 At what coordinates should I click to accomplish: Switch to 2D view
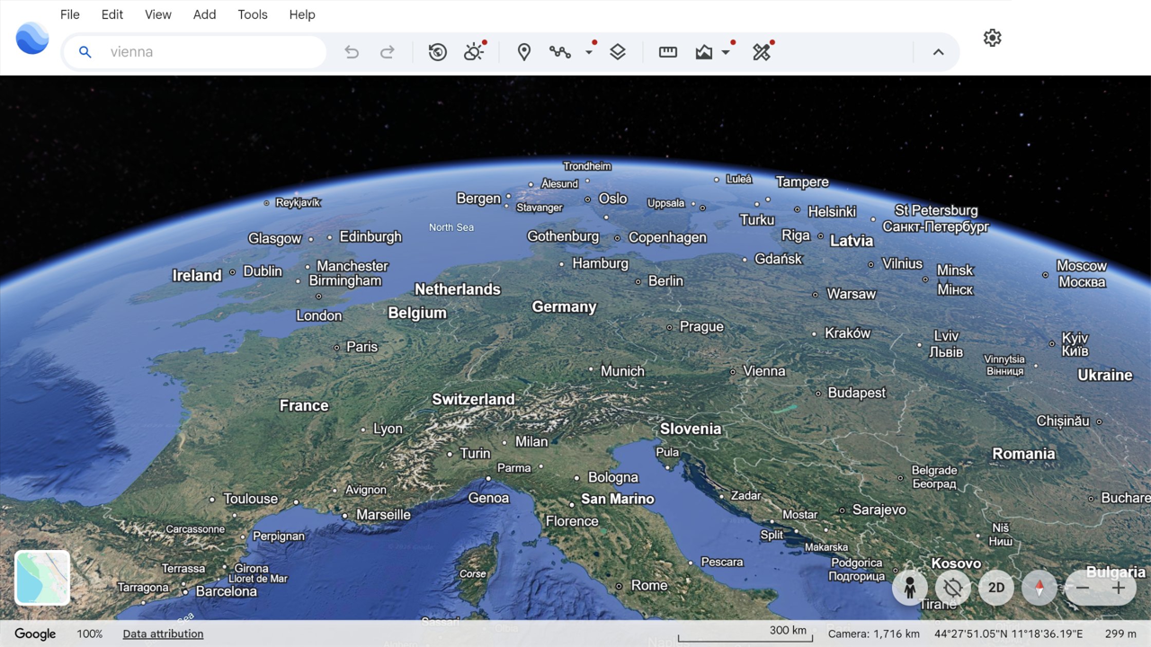(996, 588)
